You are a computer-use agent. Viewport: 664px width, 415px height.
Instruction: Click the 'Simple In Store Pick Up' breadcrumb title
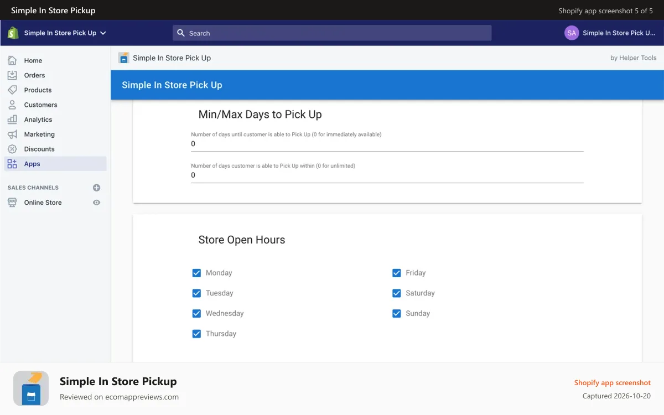172,58
